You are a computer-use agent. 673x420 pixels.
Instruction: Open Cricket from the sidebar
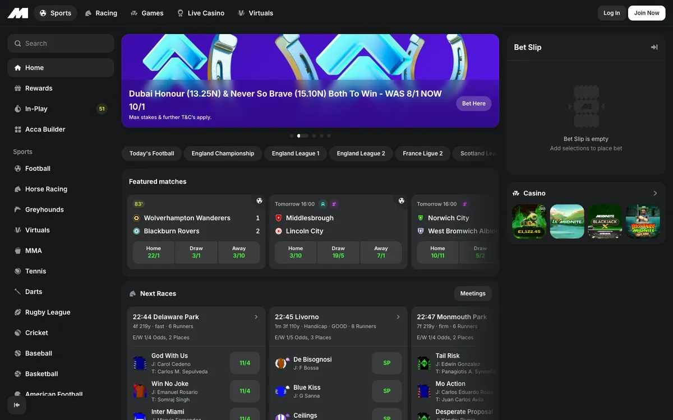(61, 333)
